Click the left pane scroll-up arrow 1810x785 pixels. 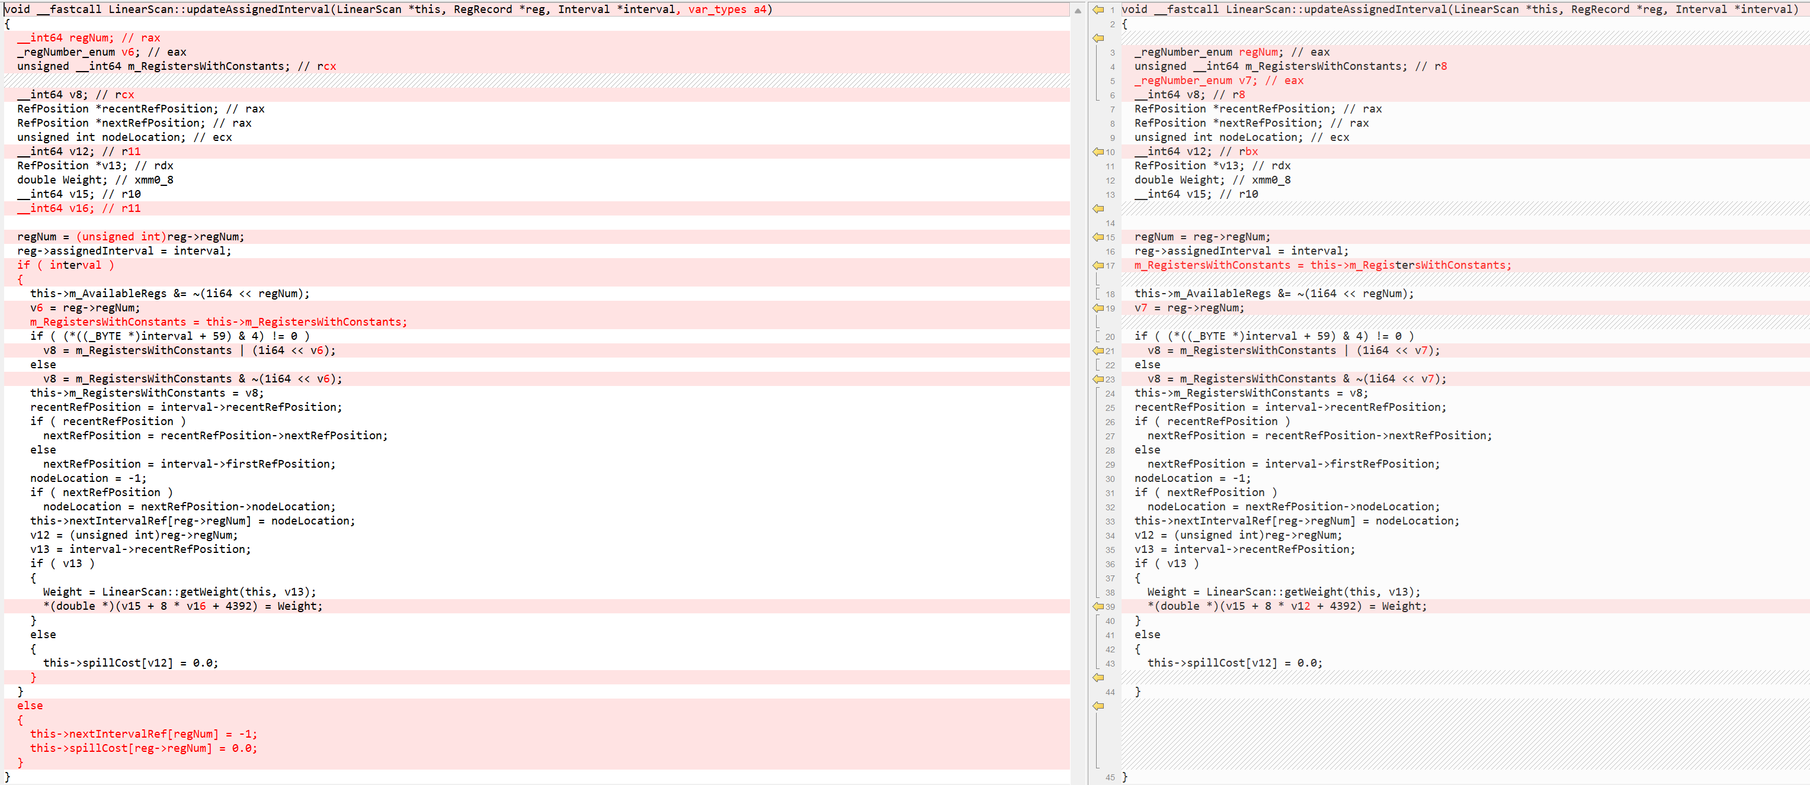[x=1077, y=11]
